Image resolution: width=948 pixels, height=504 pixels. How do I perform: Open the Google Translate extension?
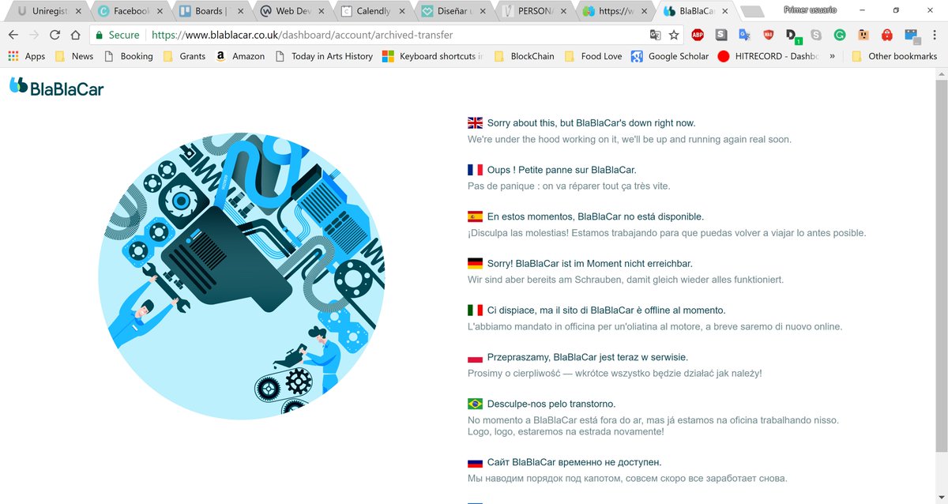click(744, 35)
